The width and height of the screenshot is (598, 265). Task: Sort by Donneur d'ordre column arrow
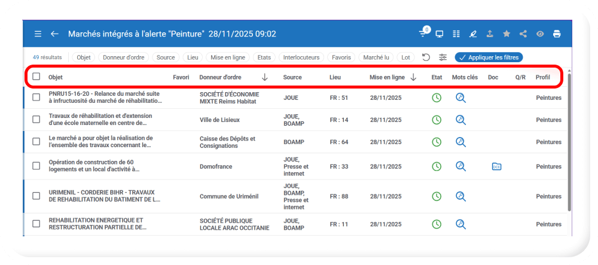tap(265, 77)
